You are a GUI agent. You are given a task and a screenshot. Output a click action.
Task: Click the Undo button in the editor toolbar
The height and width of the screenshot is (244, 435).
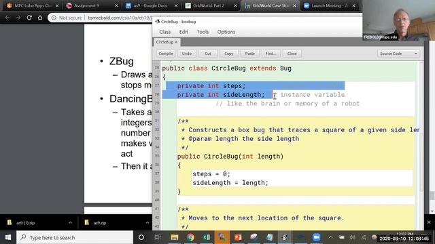point(187,54)
